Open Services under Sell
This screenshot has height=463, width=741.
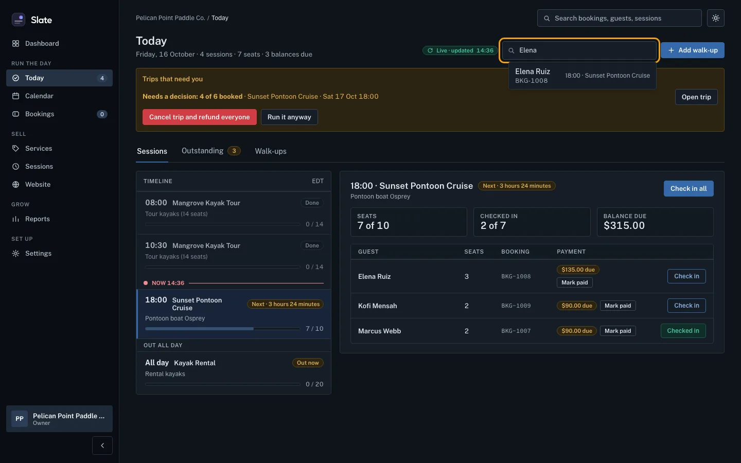[59, 149]
